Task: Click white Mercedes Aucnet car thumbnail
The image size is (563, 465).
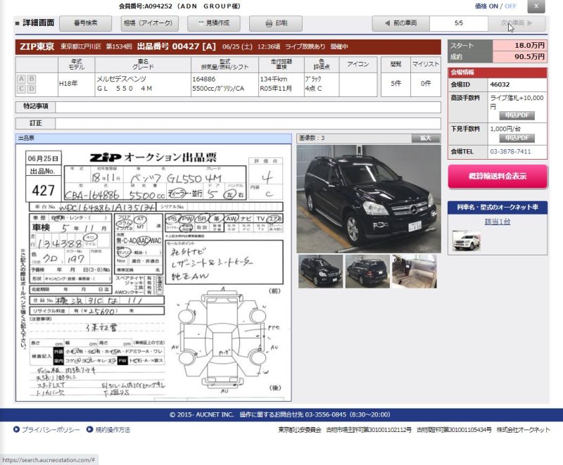Action: (467, 241)
